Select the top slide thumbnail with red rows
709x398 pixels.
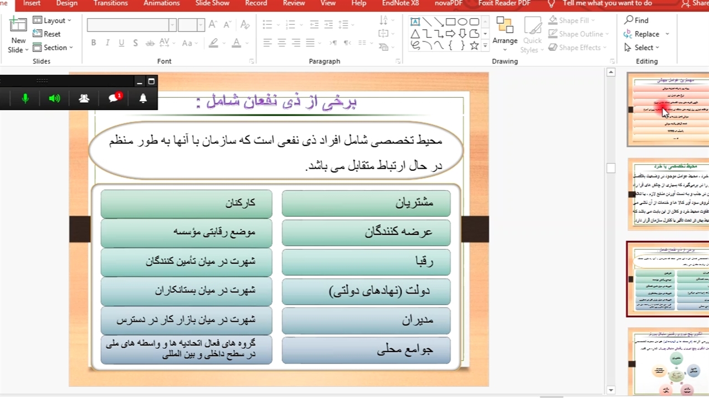click(667, 109)
